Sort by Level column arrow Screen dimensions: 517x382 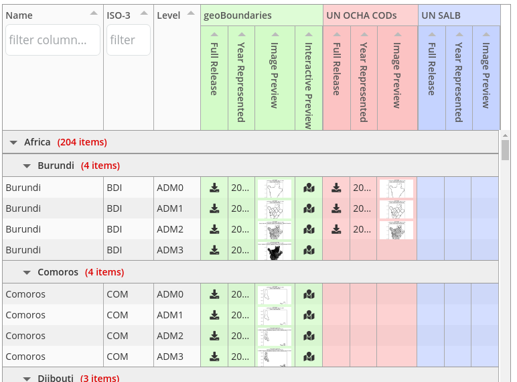[191, 13]
